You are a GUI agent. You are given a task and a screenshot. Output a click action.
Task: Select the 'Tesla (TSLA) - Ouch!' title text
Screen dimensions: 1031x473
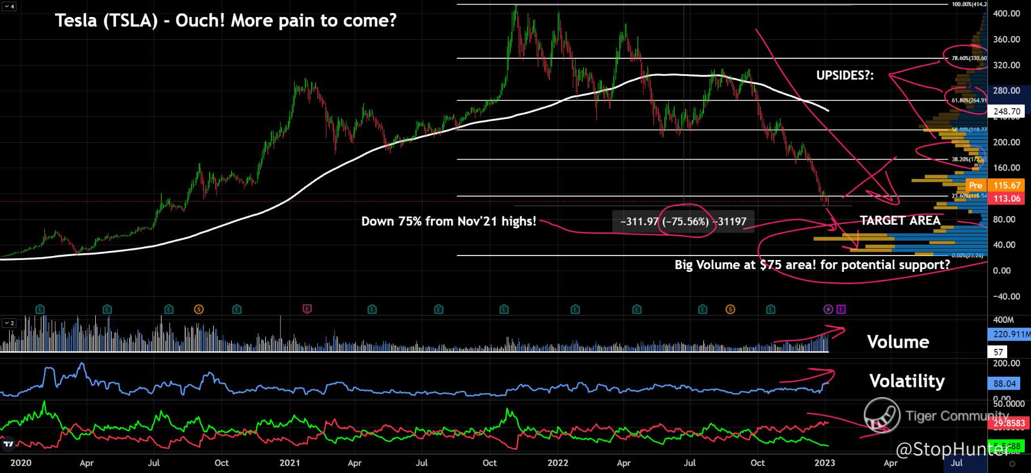click(226, 22)
